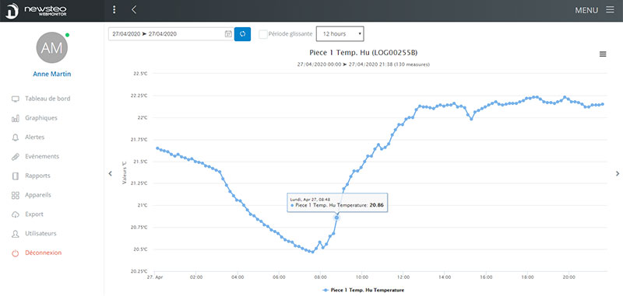This screenshot has width=623, height=296.
Task: Click the Anne Martin user name
Action: 52,74
